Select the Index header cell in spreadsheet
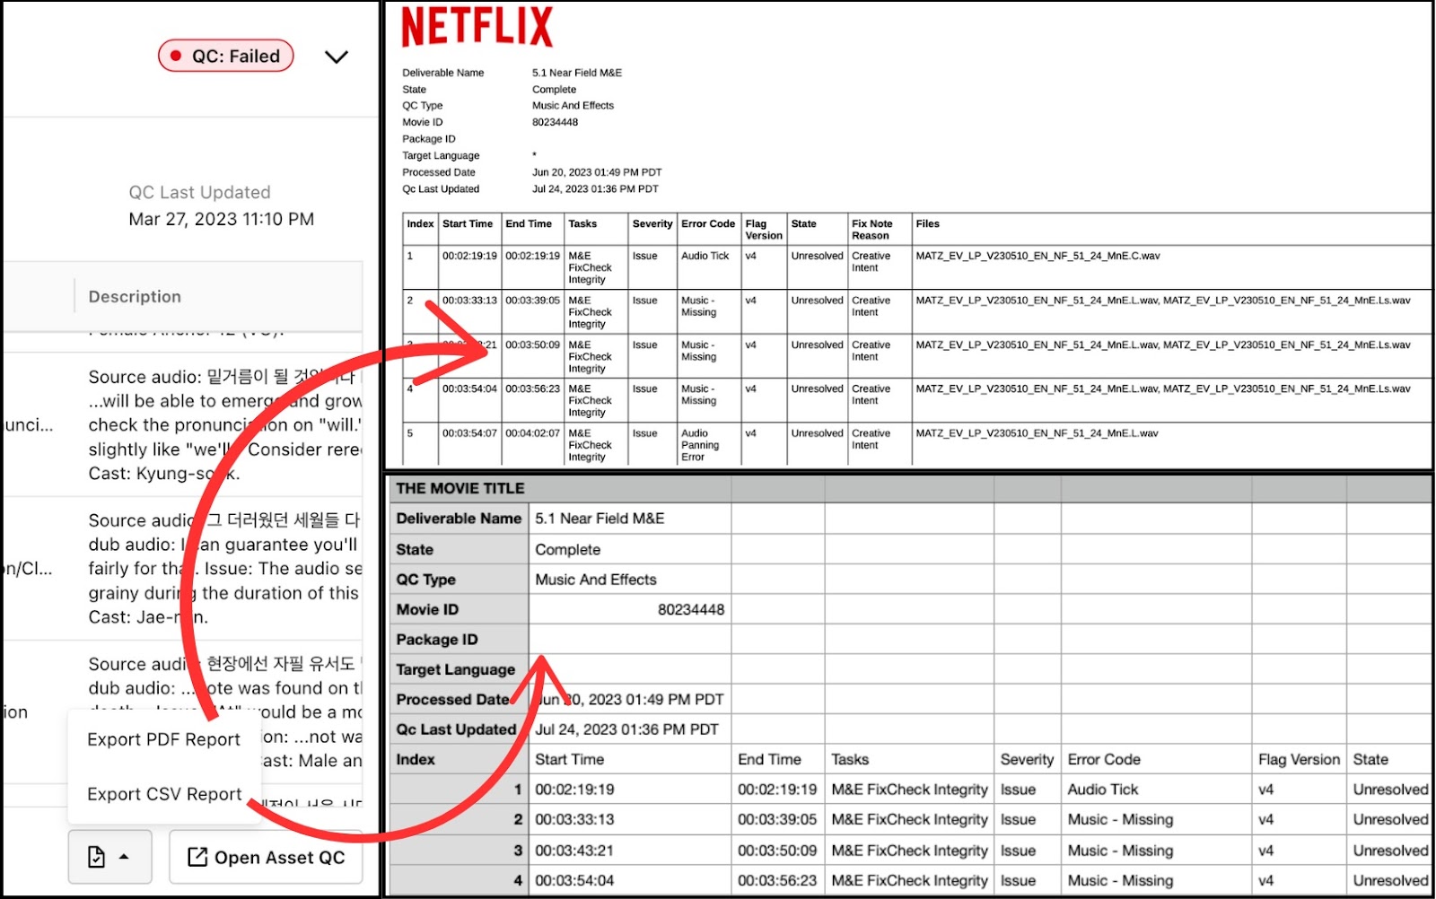 point(459,759)
